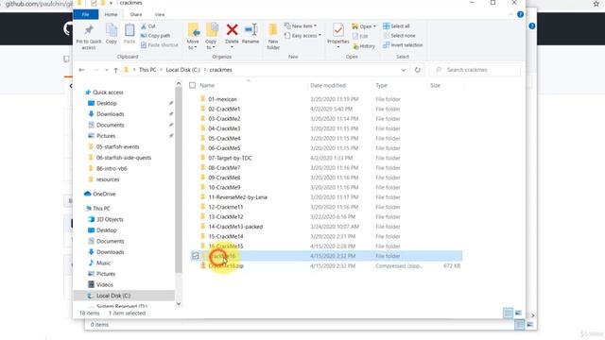605x340 pixels.
Task: Create a New folder from ribbon
Action: tap(273, 36)
